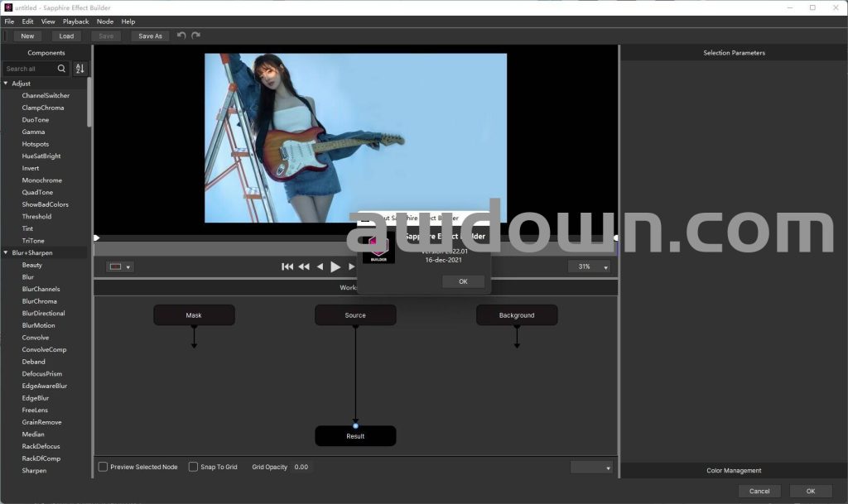Click the search magnifier icon
This screenshot has width=848, height=504.
61,69
